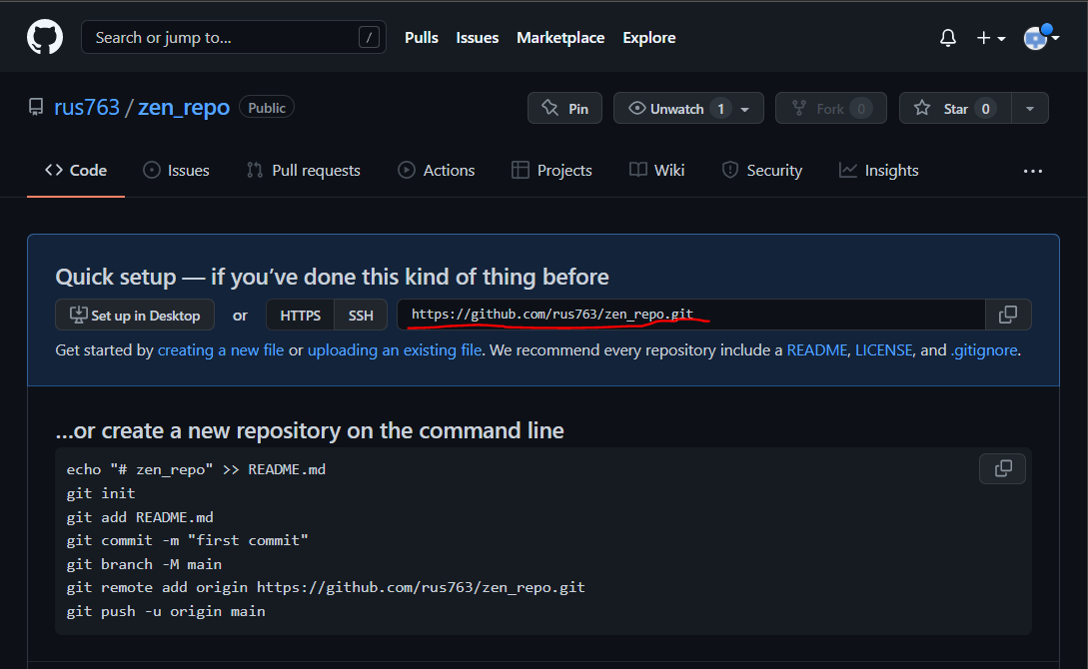Switch to the Code tab

point(76,171)
